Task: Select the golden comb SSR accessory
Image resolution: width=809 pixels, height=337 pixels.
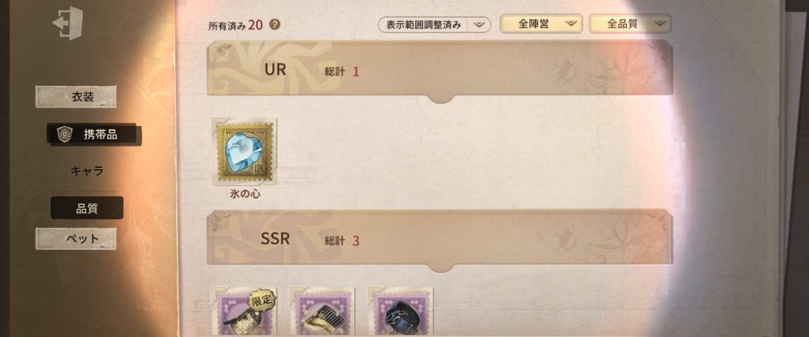Action: (x=322, y=311)
